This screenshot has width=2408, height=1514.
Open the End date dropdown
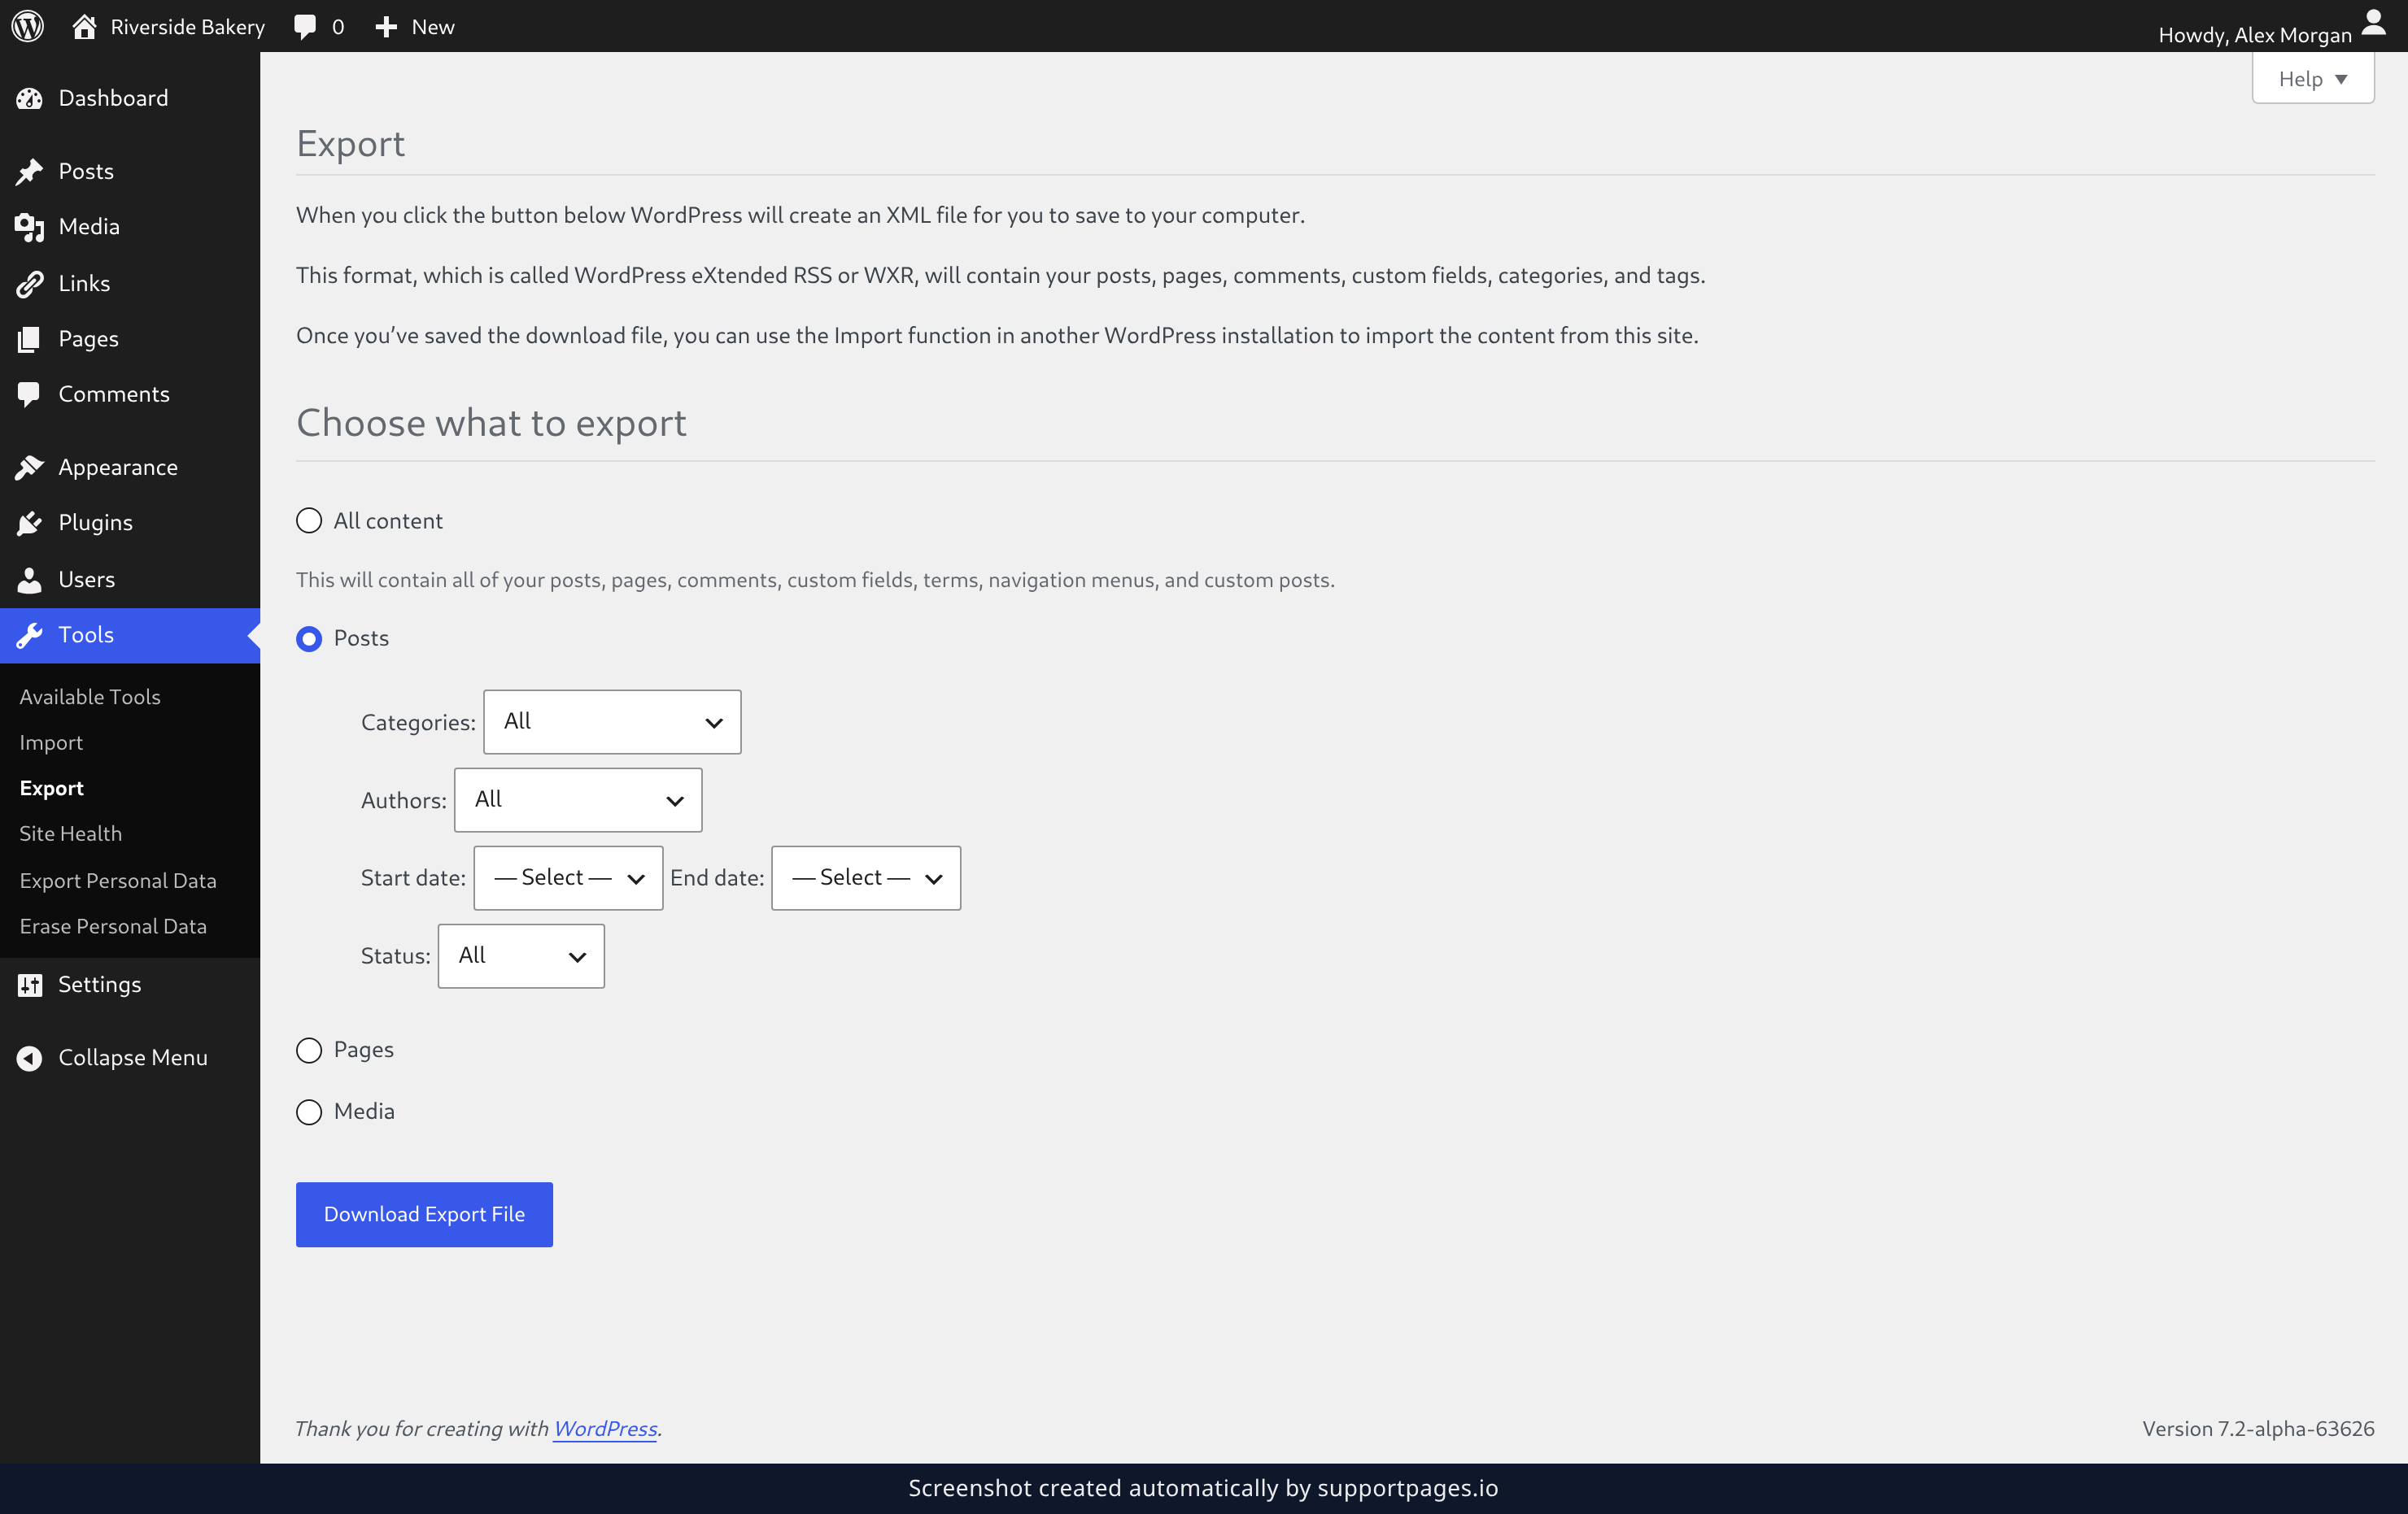coord(866,877)
